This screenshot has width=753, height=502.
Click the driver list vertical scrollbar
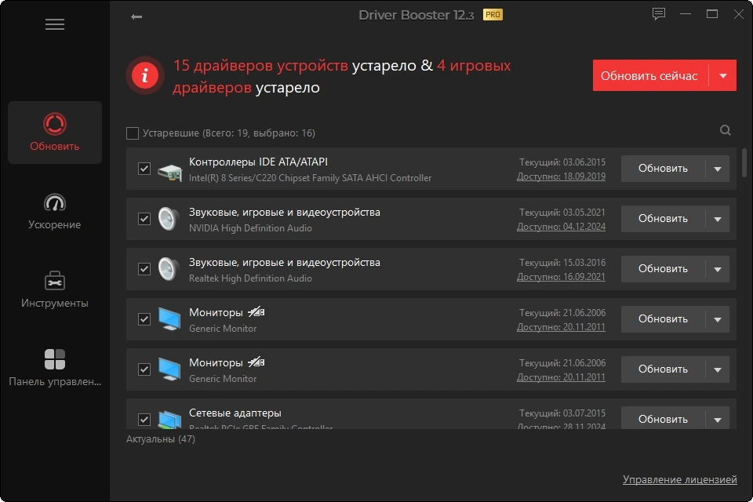744,163
